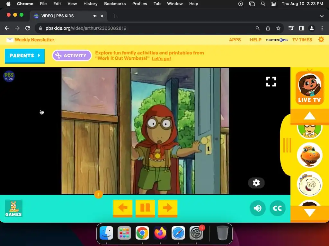Screen dimensions: 329x246
Task: Open TV TIMES schedule
Action: 302,40
